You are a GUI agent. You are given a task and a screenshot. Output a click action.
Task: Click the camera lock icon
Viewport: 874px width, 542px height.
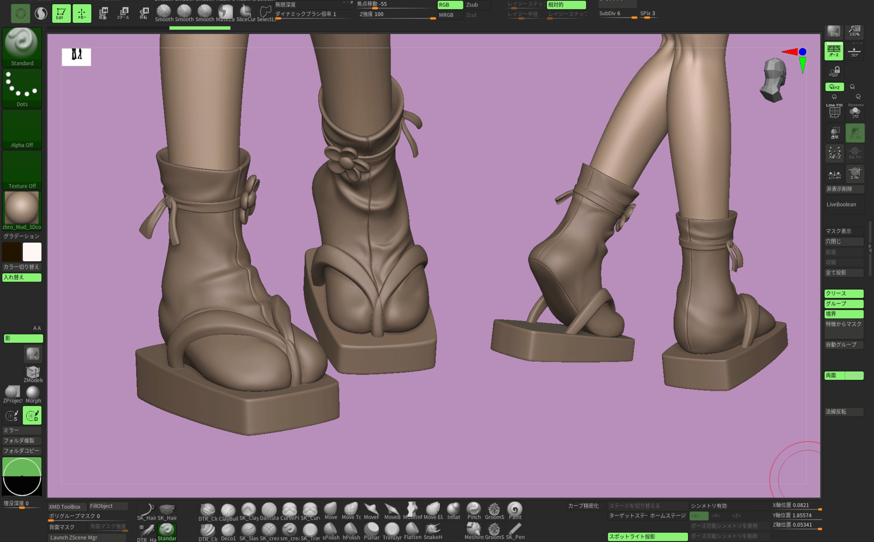pos(834,72)
